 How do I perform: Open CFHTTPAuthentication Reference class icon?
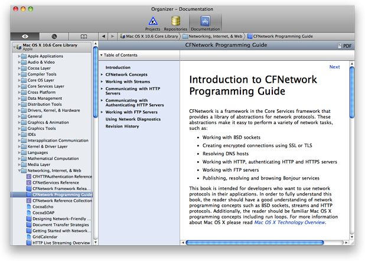29,177
